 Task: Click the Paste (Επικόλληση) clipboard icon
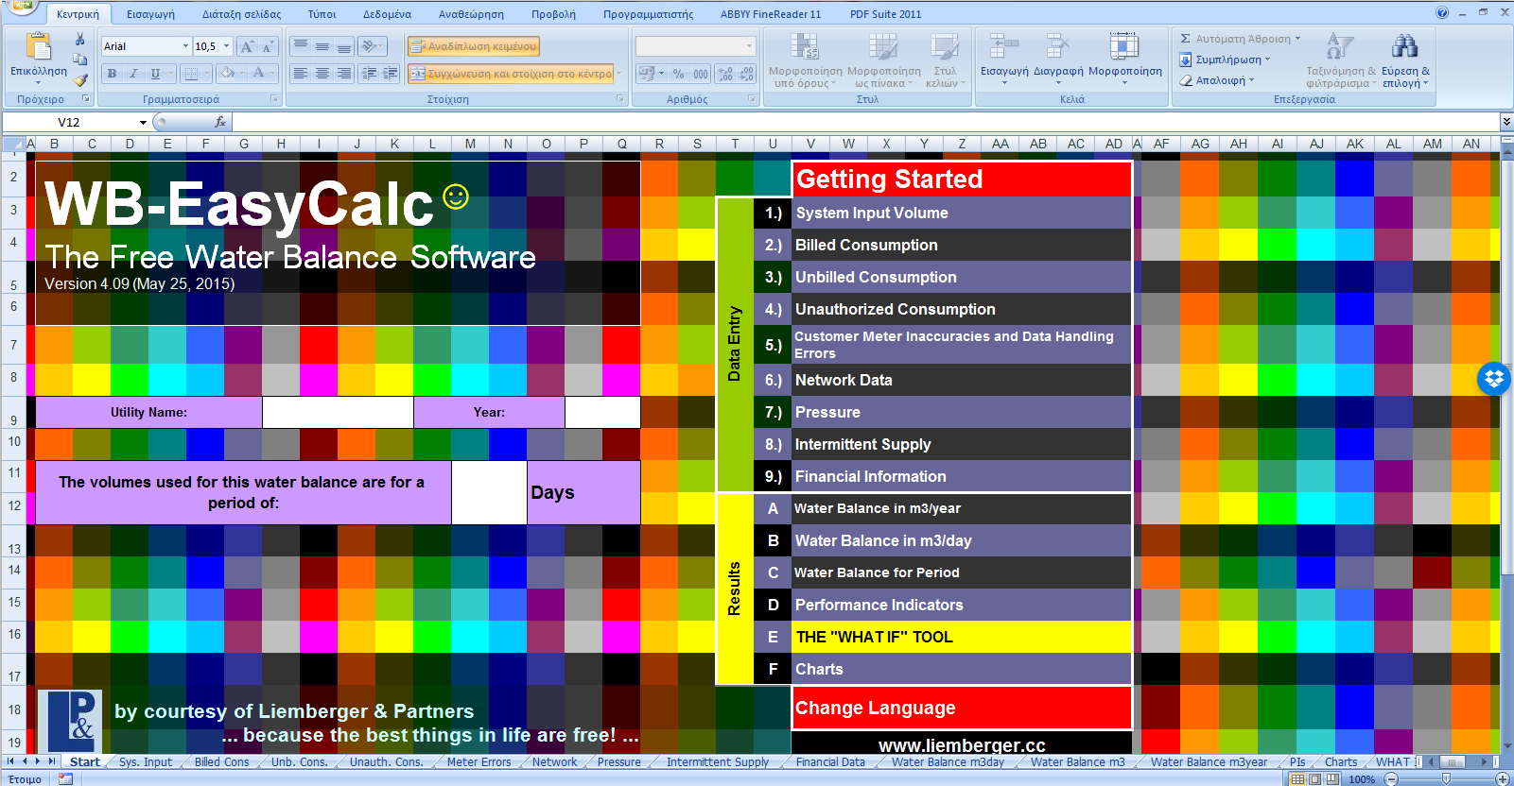pyautogui.click(x=39, y=47)
